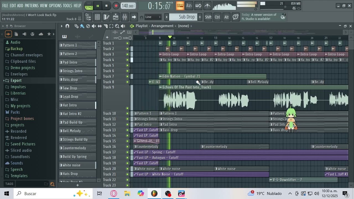Select the Zoom magnifier tool
The width and height of the screenshot is (354, 199).
tap(117, 26)
